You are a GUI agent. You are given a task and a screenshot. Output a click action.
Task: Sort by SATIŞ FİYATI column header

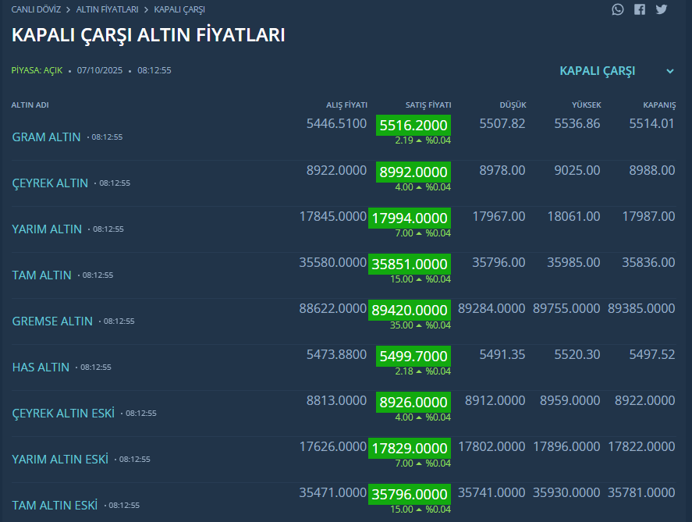(428, 105)
